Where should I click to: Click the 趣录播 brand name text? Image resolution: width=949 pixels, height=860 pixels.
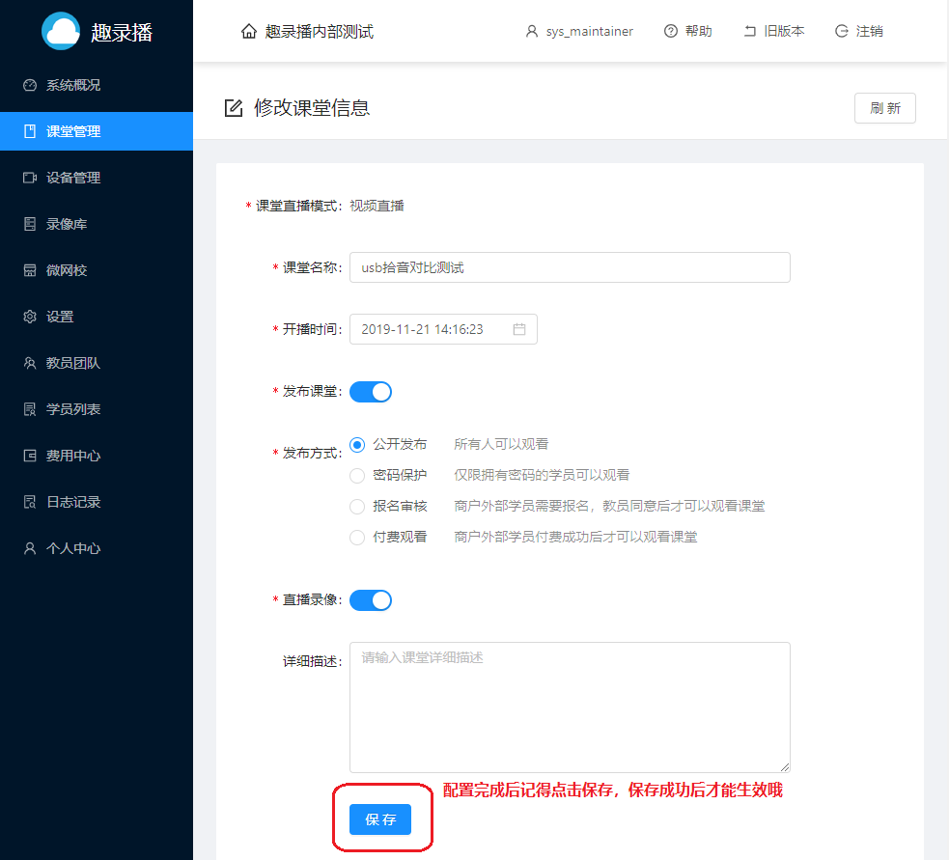pos(122,32)
